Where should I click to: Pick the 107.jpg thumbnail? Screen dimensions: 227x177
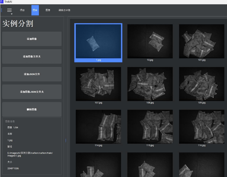click(98, 84)
